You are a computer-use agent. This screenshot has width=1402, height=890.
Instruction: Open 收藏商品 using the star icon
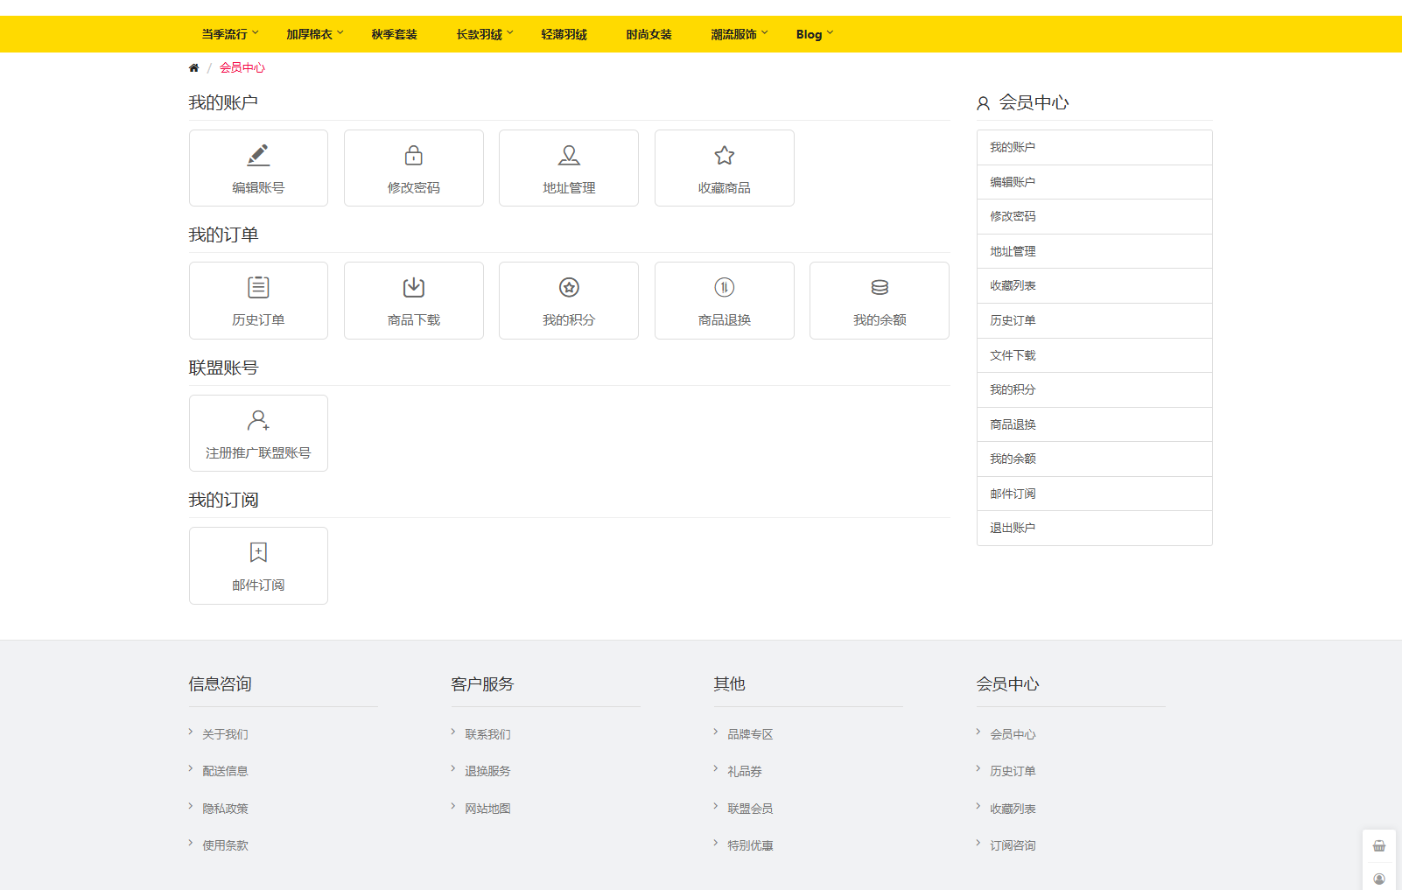724,156
